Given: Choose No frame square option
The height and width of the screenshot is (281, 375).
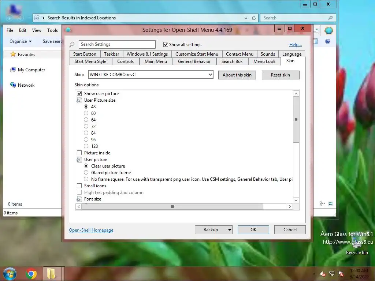Looking at the screenshot, I should coord(86,179).
